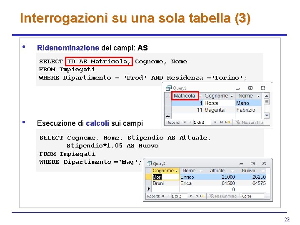Click the record number box in Query1

coord(202,122)
